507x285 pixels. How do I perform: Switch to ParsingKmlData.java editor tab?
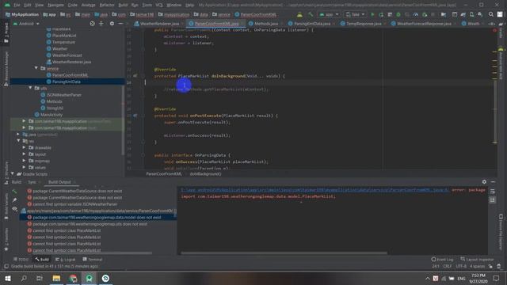click(310, 24)
